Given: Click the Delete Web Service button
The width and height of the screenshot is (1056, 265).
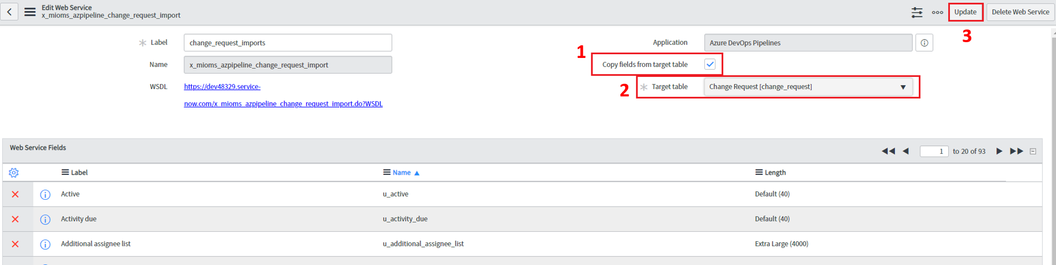Looking at the screenshot, I should coord(1020,12).
